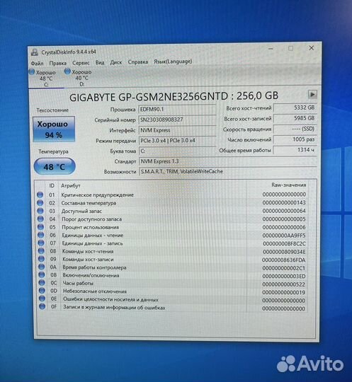The image size is (352, 382).
Task: Open the Сервис menu
Action: (81, 63)
